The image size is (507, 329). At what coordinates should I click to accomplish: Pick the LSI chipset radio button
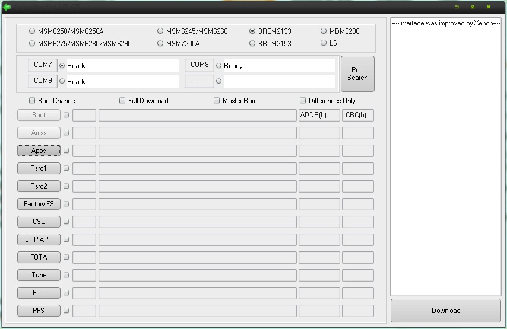[324, 43]
